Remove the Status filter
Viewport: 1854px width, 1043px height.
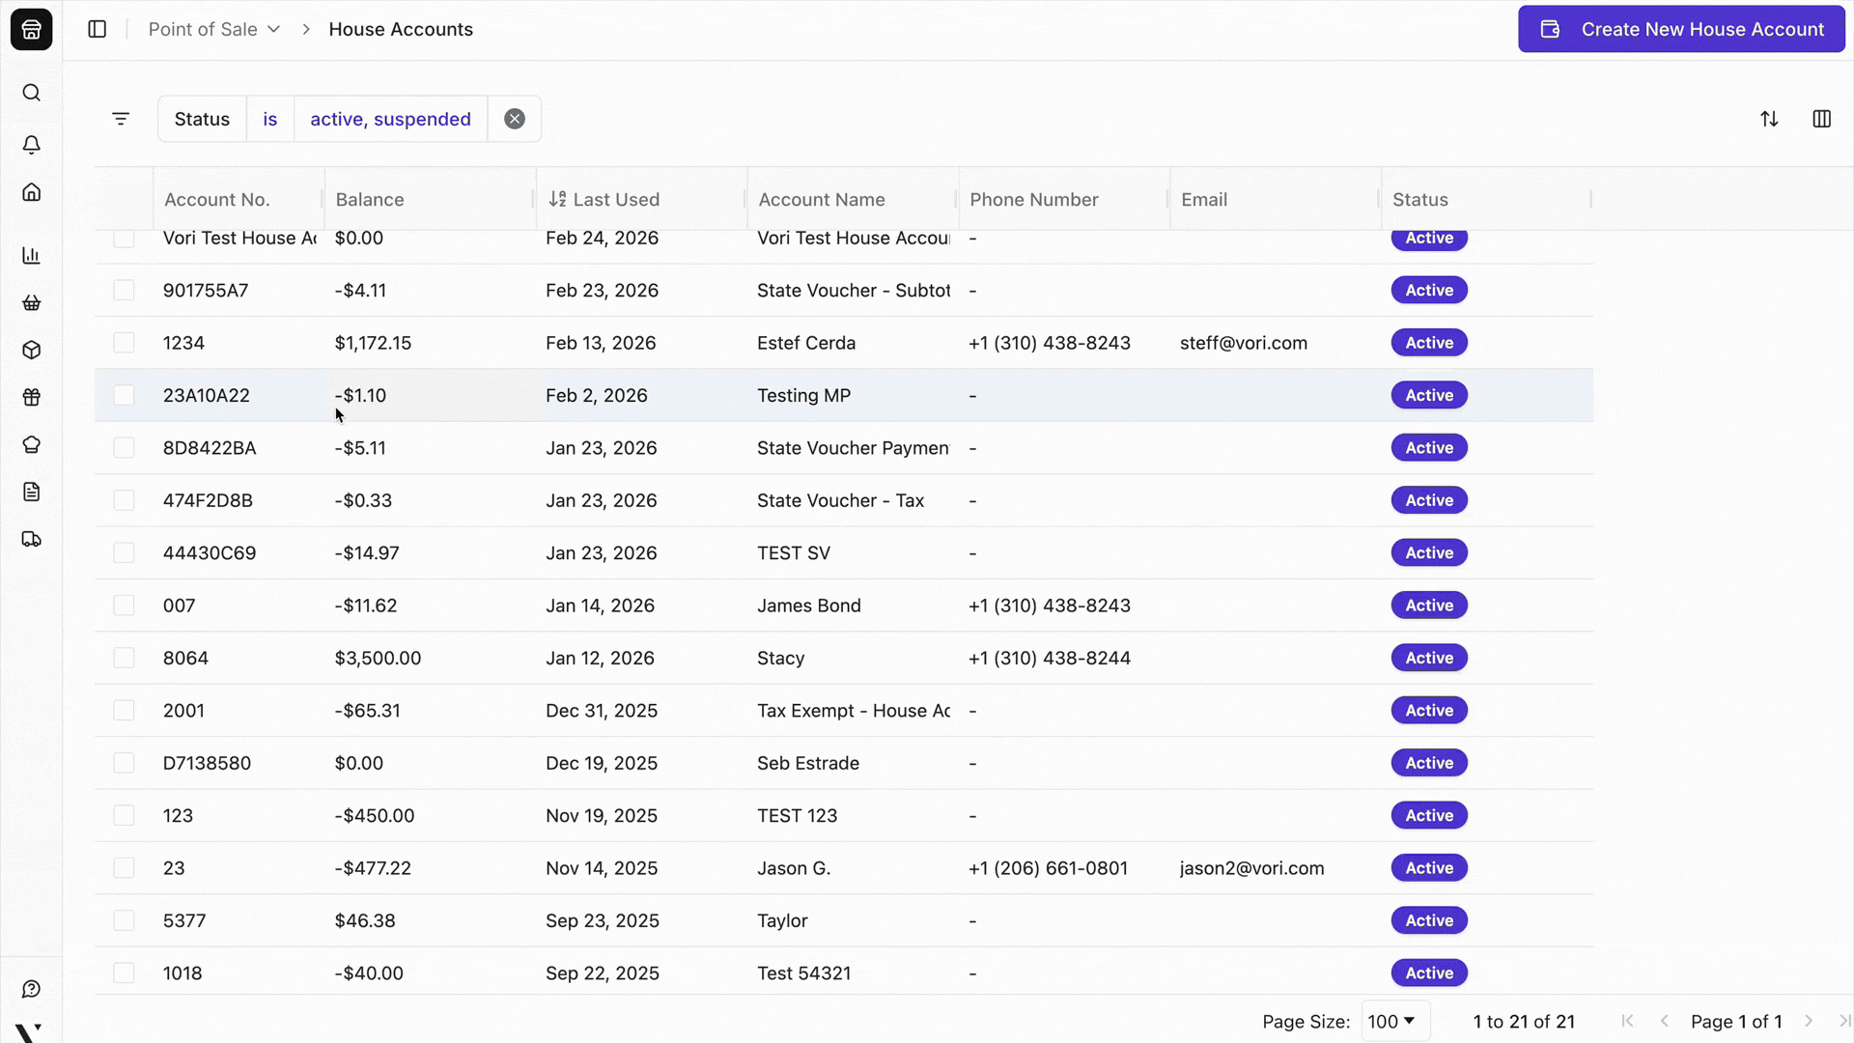515,119
